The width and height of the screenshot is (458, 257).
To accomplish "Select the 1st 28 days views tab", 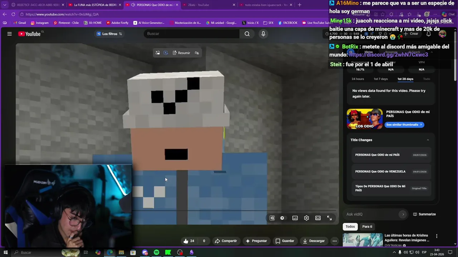I will pos(405,79).
